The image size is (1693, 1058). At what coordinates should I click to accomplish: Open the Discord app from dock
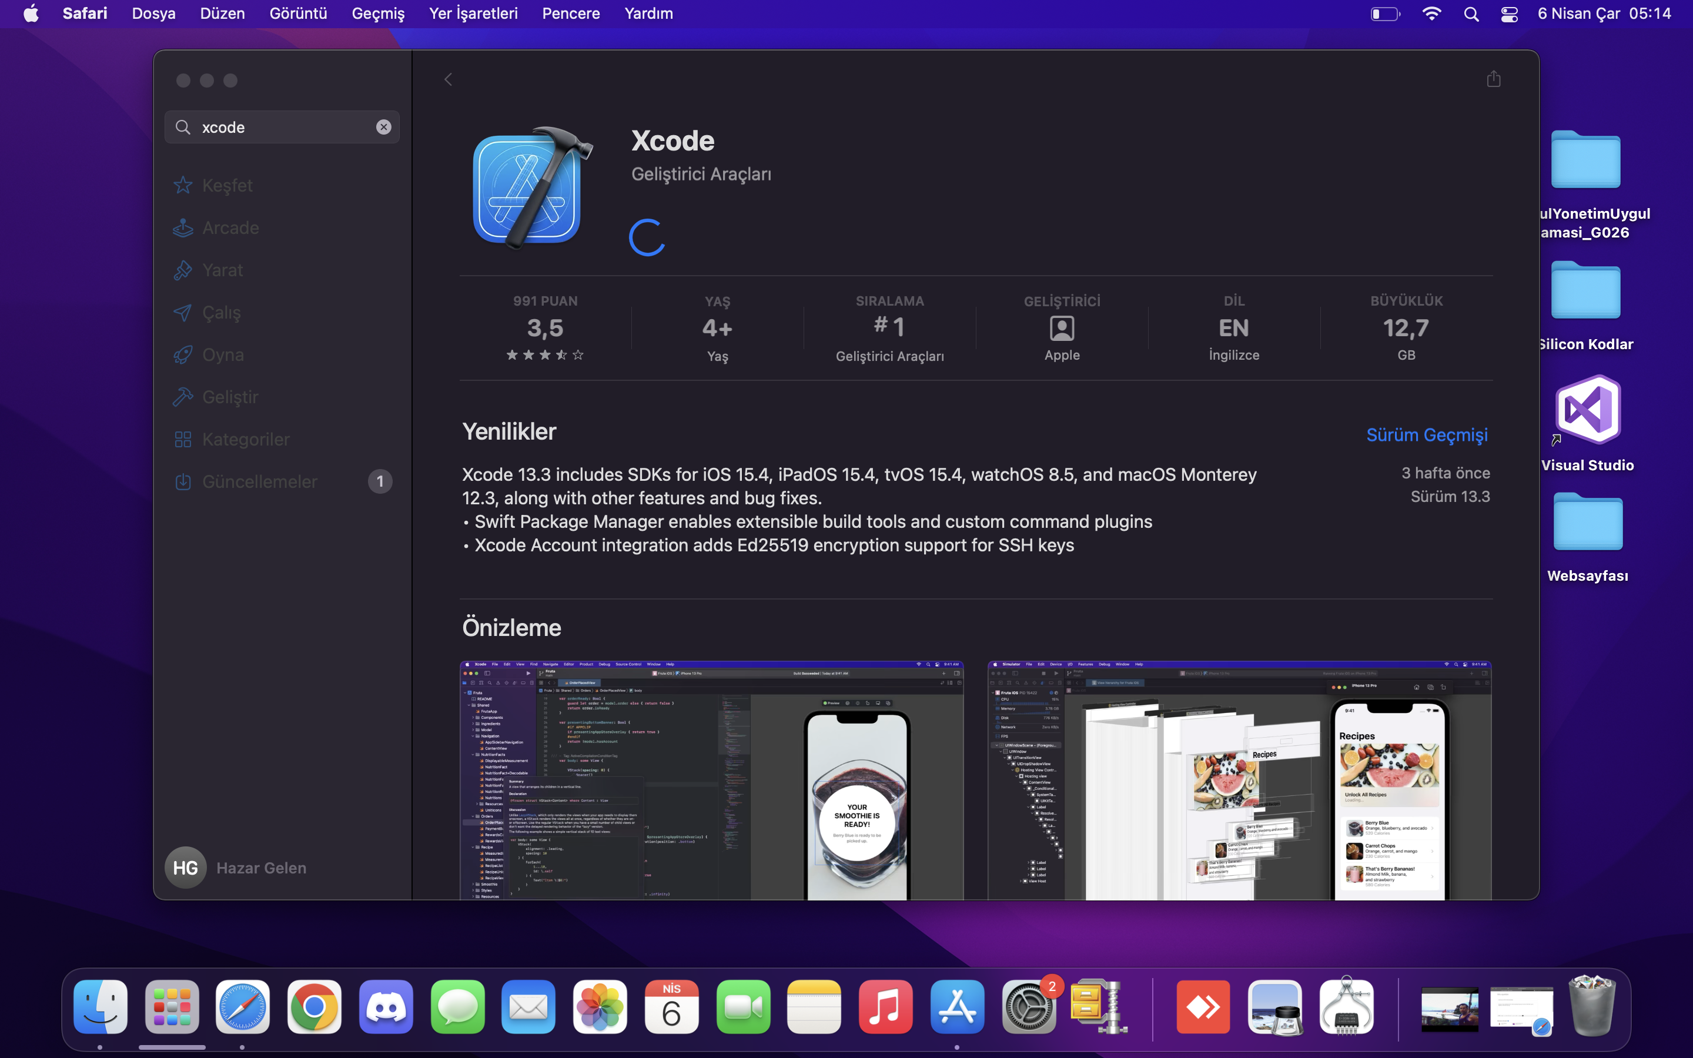(386, 1007)
